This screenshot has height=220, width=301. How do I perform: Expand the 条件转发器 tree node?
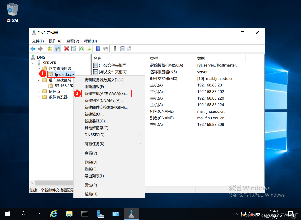(39, 97)
